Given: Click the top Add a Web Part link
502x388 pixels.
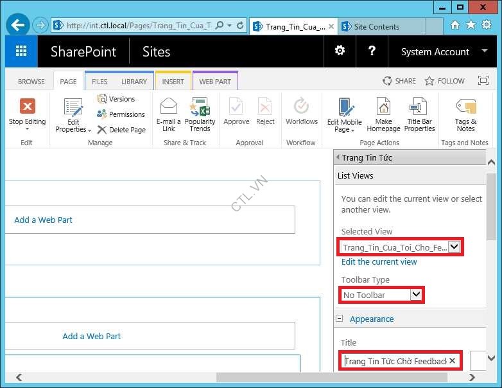Looking at the screenshot, I should pyautogui.click(x=43, y=220).
